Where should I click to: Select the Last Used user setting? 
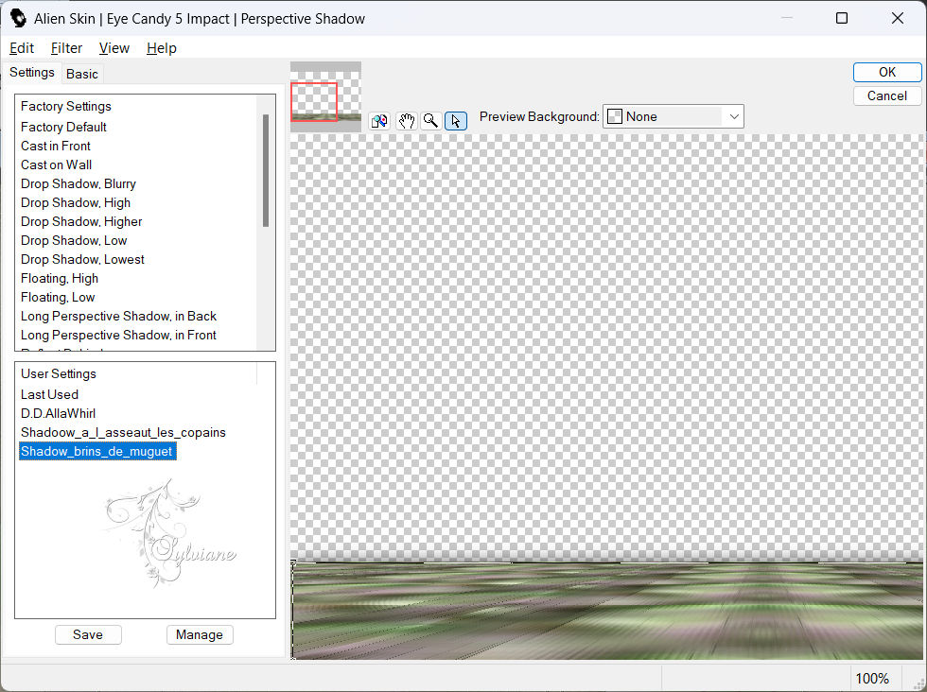pyautogui.click(x=49, y=395)
